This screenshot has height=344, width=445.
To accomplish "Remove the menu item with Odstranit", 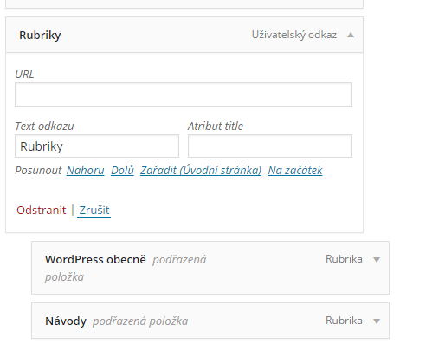I will (x=42, y=210).
